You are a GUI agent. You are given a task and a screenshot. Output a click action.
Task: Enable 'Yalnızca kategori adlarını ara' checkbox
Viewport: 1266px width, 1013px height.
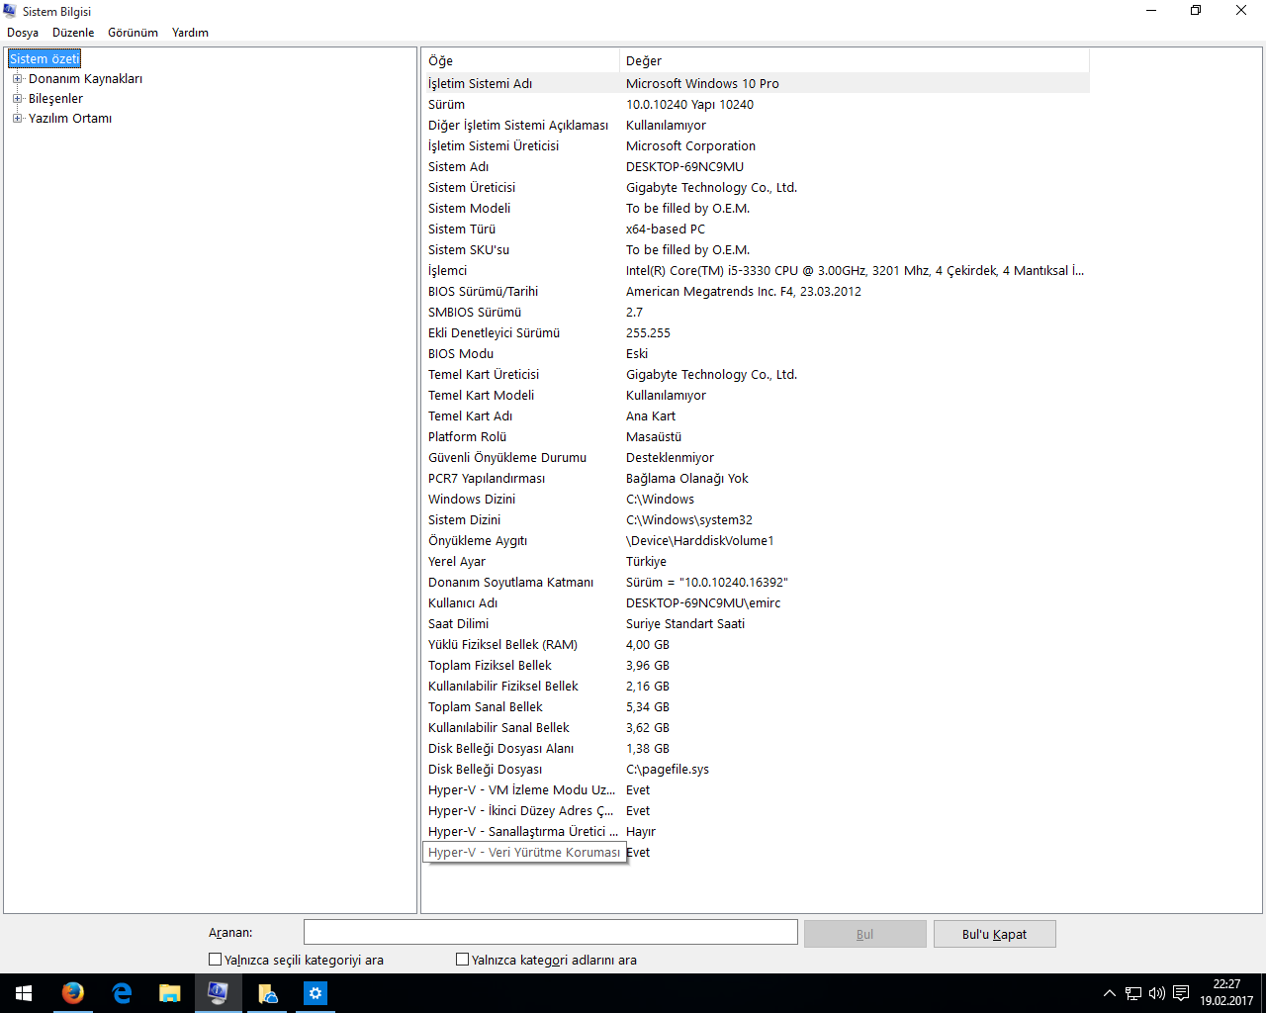tap(462, 960)
